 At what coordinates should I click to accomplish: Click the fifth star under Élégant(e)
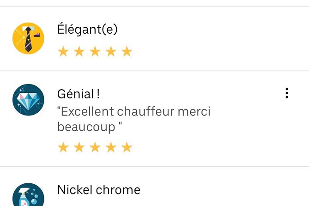tap(127, 51)
